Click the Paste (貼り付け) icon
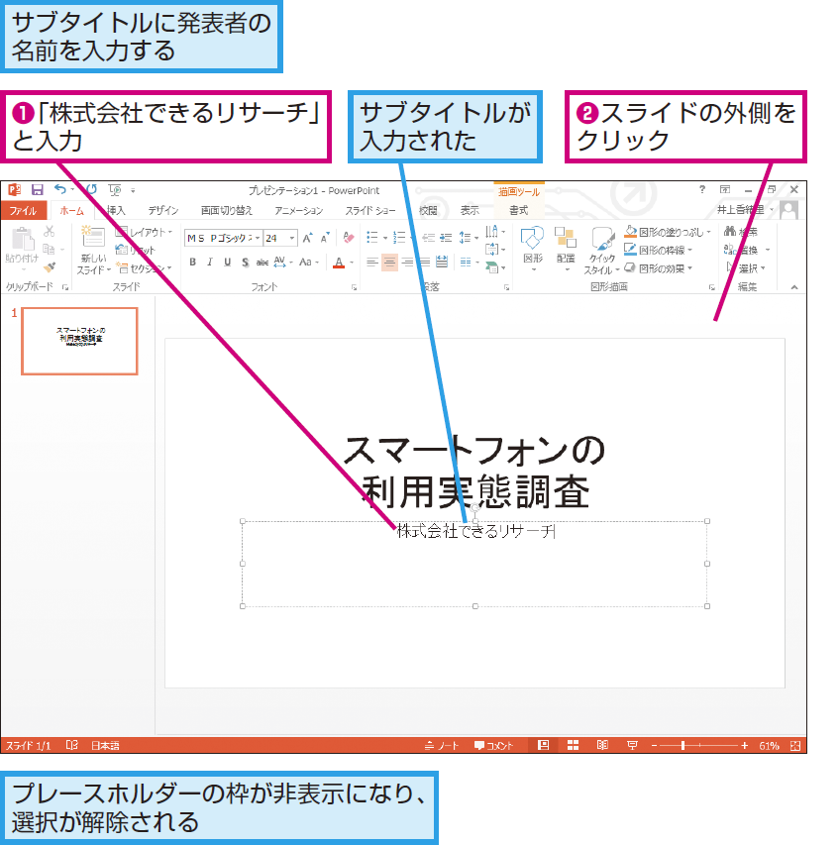This screenshot has height=845, width=840. [23, 239]
